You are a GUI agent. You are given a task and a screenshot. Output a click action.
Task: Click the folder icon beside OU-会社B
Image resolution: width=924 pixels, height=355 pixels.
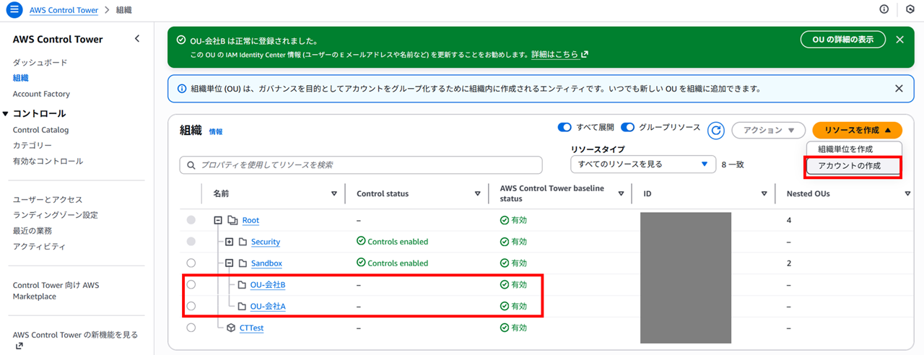pos(243,285)
